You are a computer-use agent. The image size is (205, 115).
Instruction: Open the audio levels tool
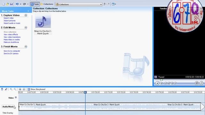(x=2, y=89)
